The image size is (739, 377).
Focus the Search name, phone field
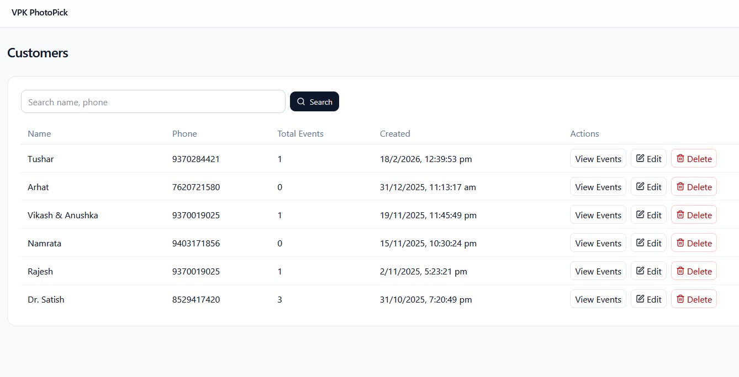tap(153, 102)
